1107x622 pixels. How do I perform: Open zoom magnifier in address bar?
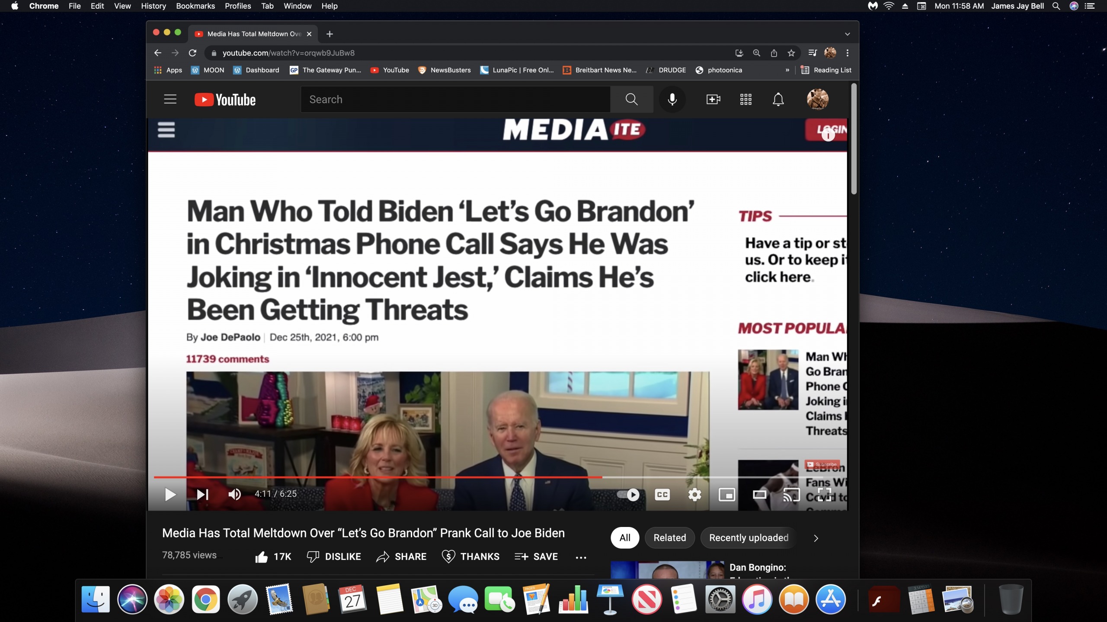[x=756, y=53]
